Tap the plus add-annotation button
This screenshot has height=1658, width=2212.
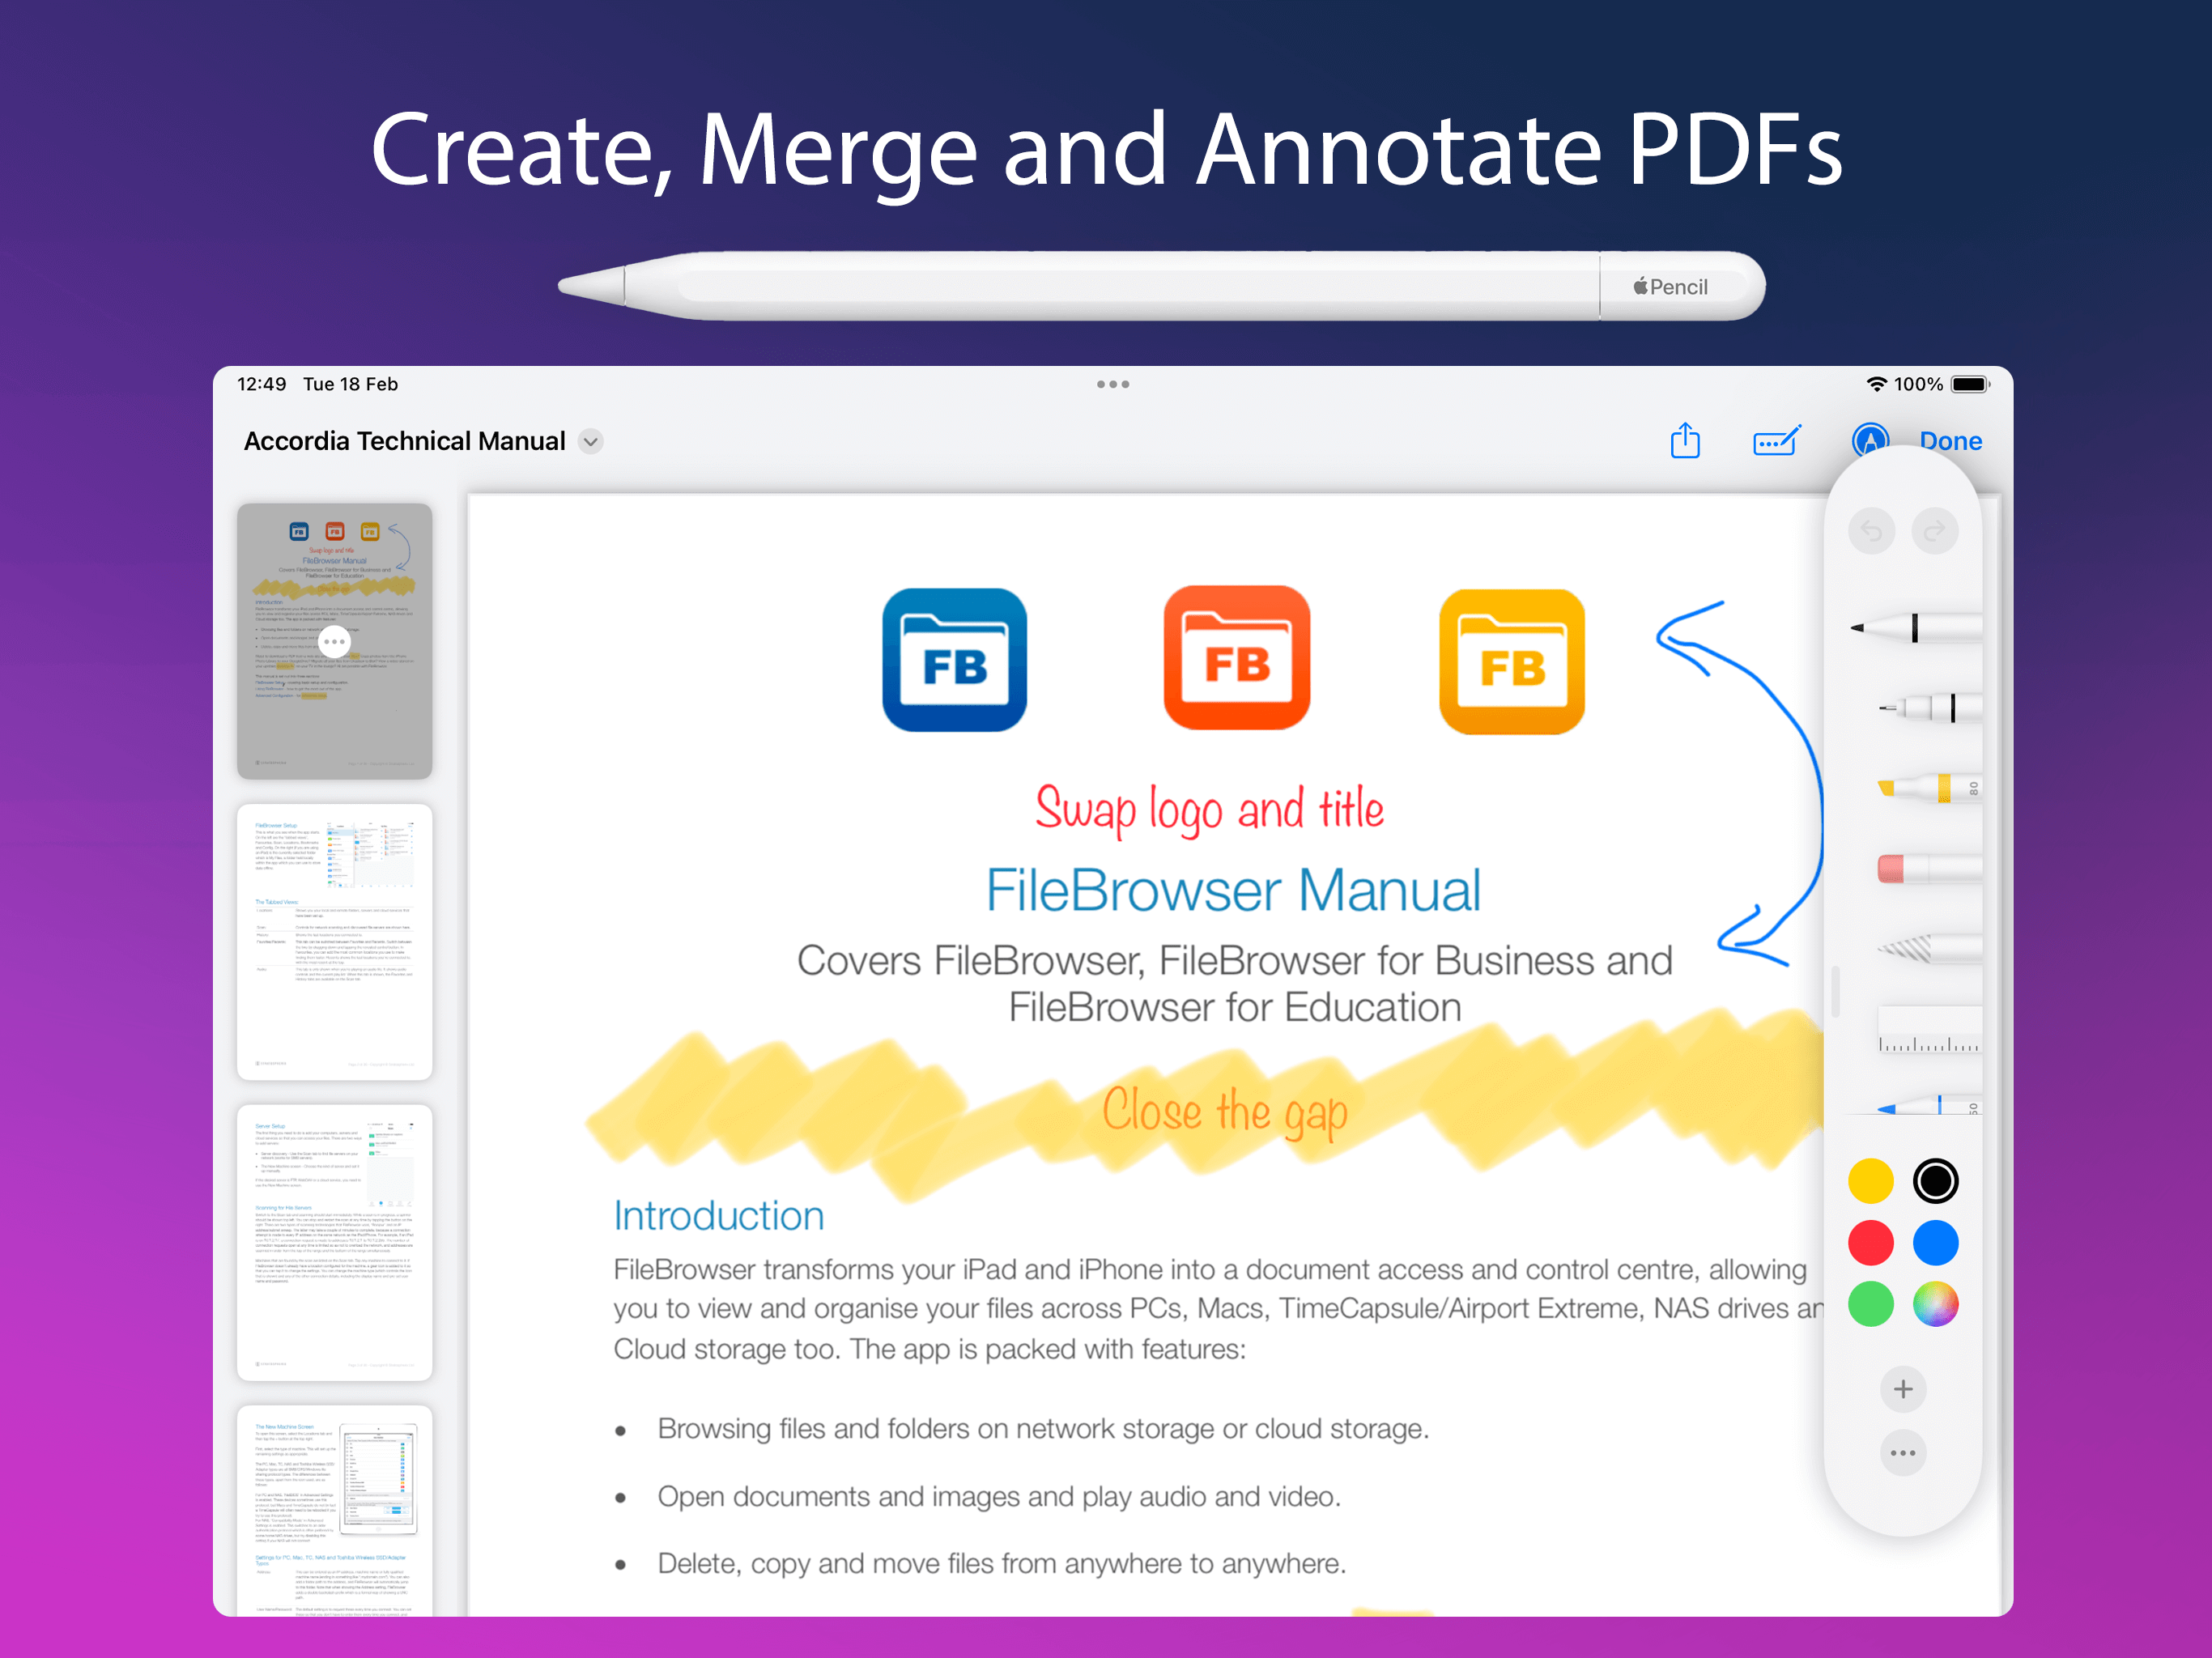(x=1903, y=1389)
